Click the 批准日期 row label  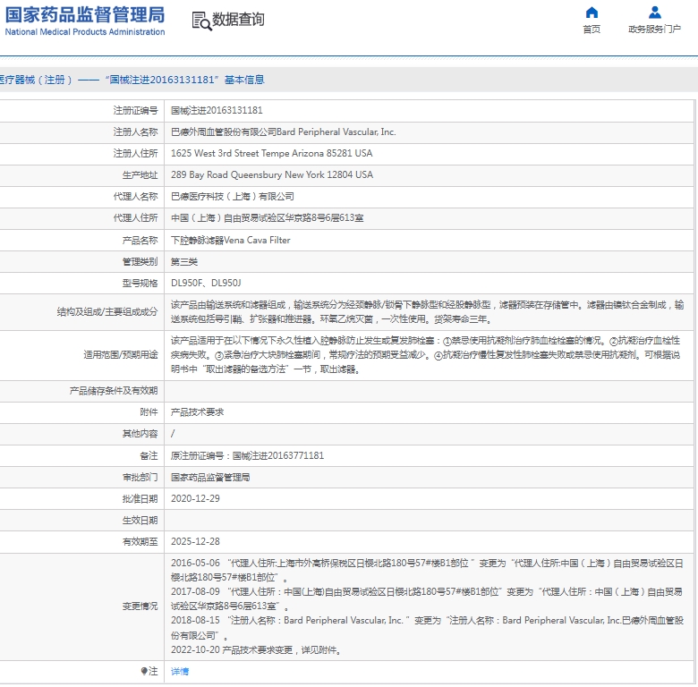140,499
